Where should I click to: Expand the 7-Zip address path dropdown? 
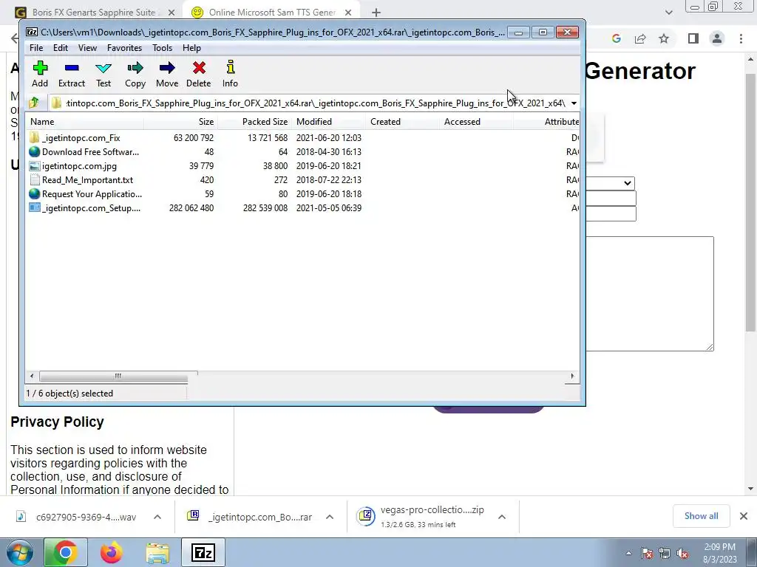tap(574, 103)
